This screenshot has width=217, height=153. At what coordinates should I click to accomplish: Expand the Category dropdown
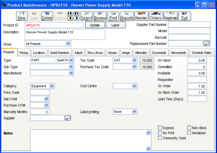click(52, 86)
